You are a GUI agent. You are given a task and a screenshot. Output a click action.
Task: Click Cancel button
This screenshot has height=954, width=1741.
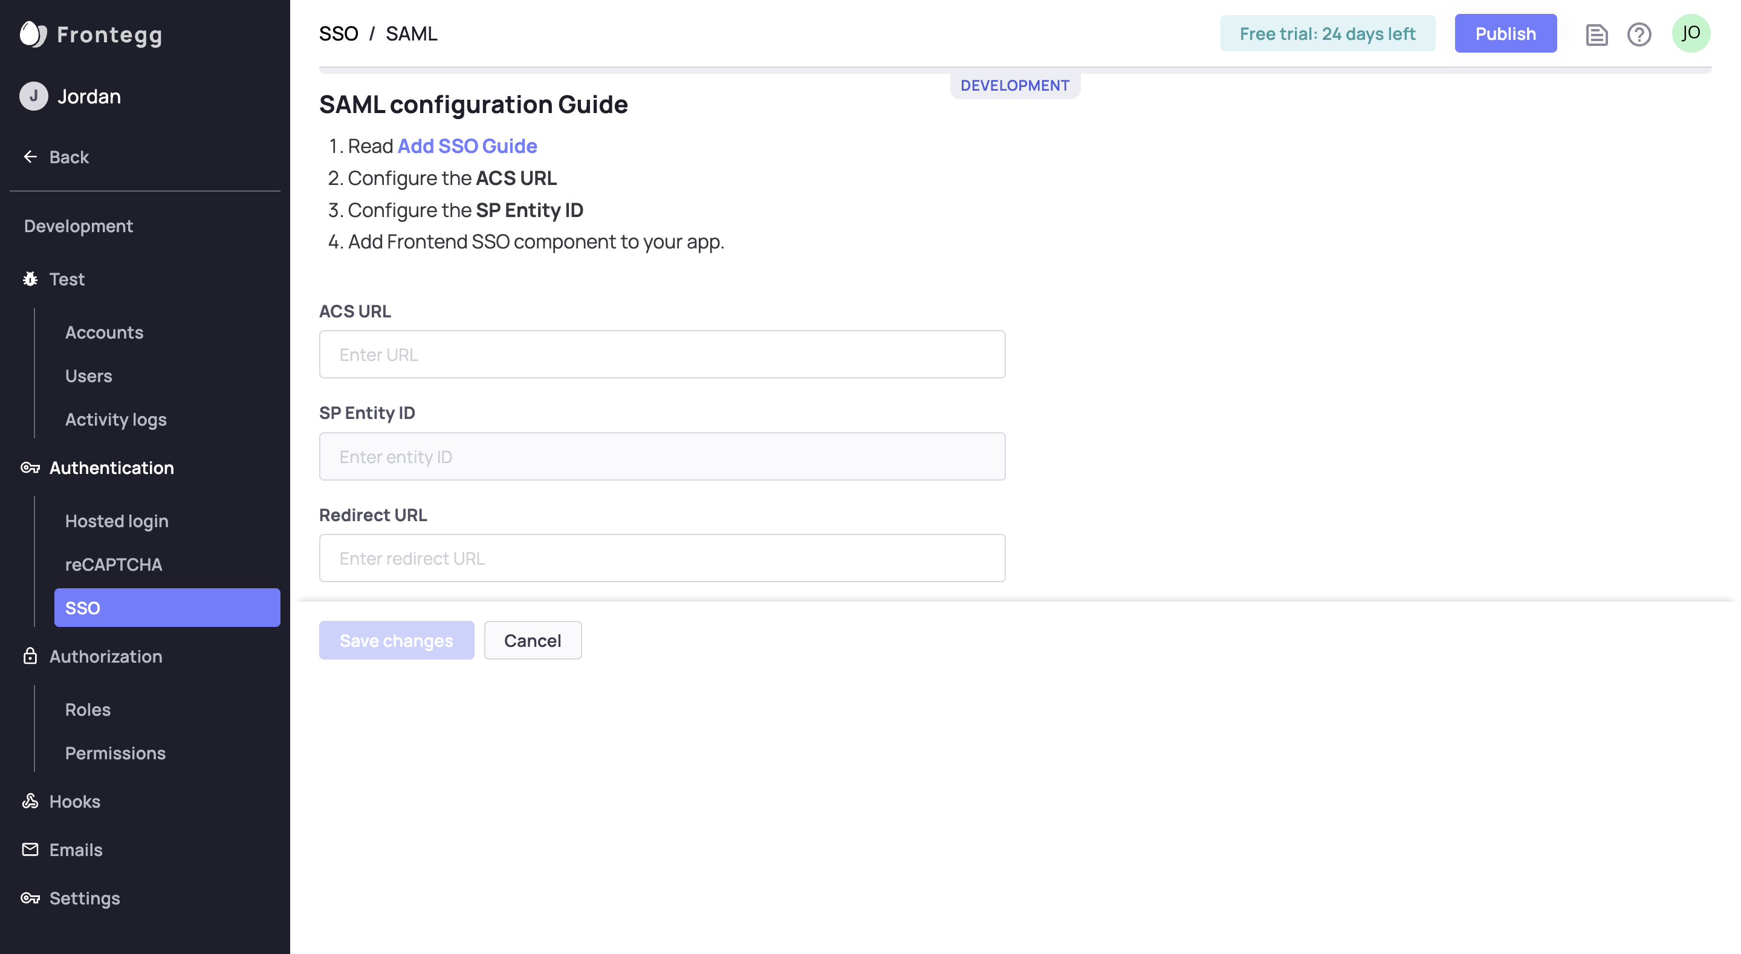[x=533, y=640]
